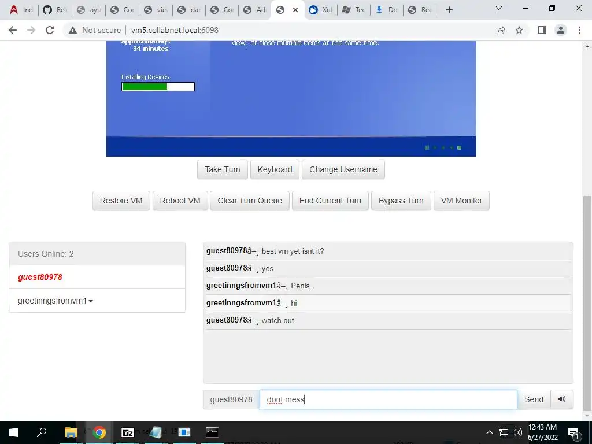Click the 'best vm yet isnt it?' message
The image size is (592, 444).
(x=293, y=251)
